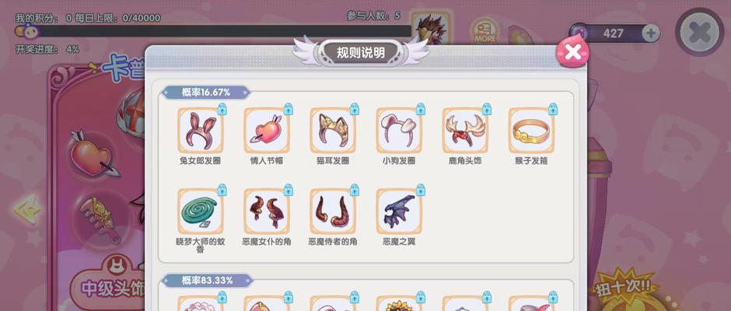Choose the 恶魔之翼 demon wing item
Screen dimensions: 731x311
click(x=399, y=211)
